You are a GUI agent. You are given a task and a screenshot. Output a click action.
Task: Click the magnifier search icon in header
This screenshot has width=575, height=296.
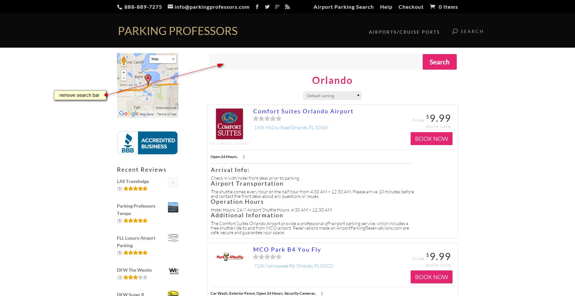[x=455, y=31]
